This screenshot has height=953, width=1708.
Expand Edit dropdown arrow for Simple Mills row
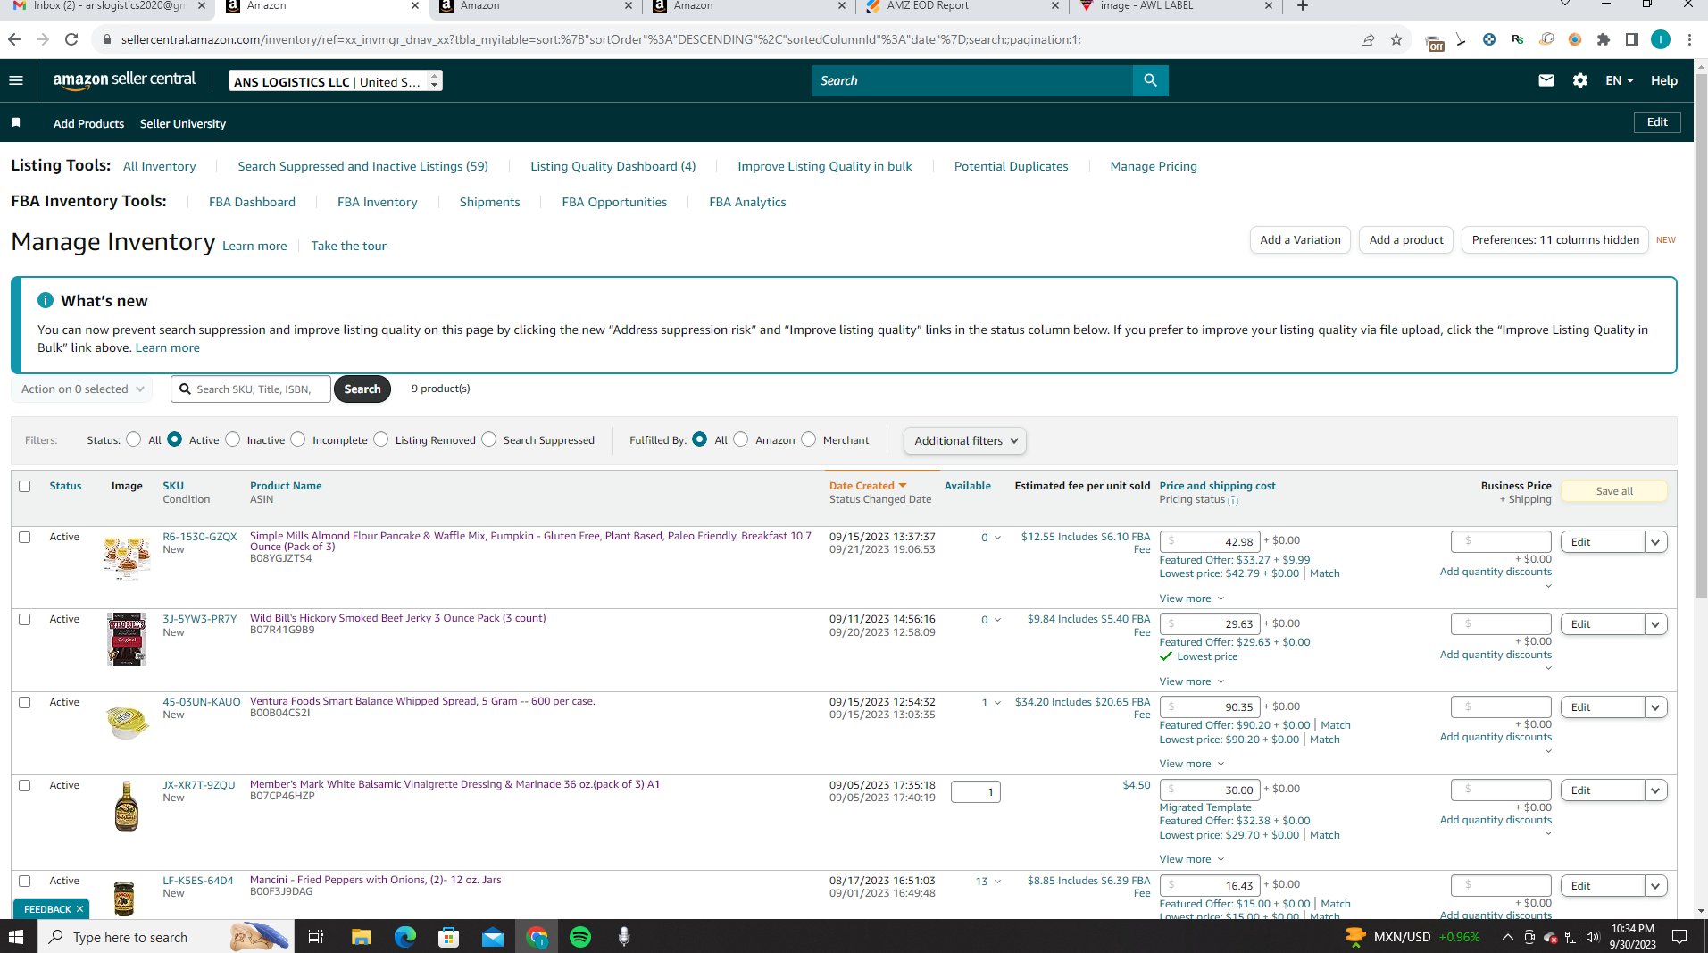1656,542
